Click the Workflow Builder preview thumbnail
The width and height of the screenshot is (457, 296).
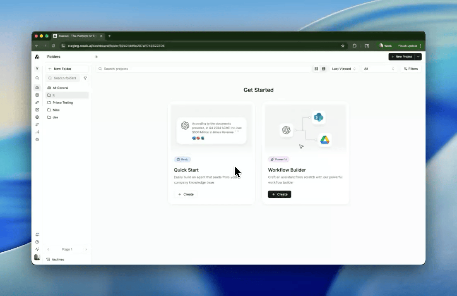[305, 129]
